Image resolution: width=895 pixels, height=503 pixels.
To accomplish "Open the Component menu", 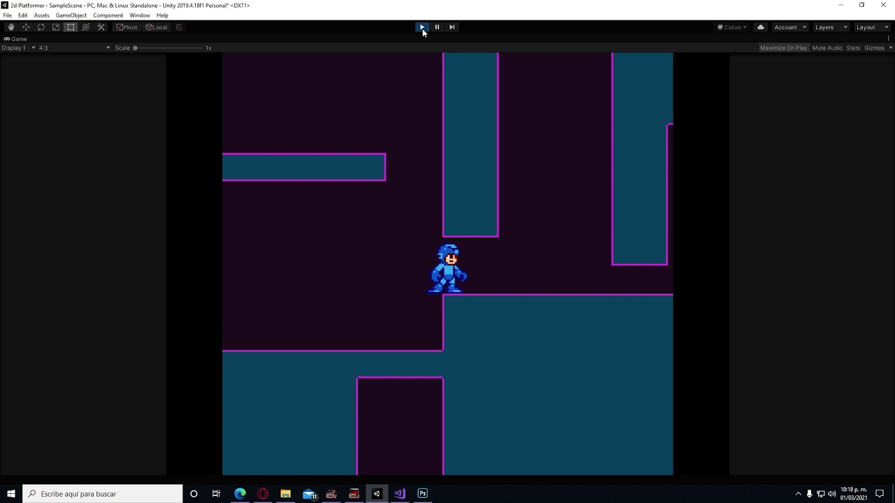I will pos(108,15).
